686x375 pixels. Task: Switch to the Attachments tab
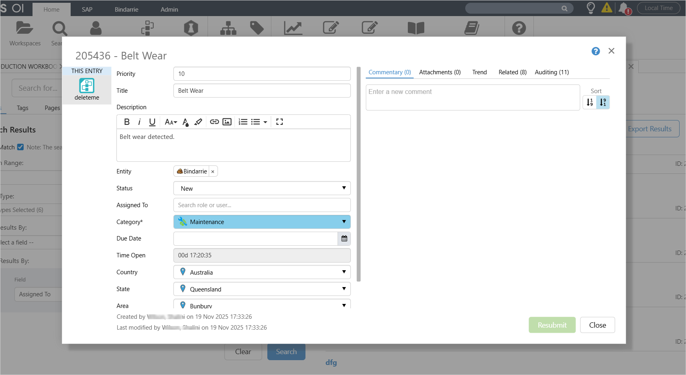click(x=440, y=72)
